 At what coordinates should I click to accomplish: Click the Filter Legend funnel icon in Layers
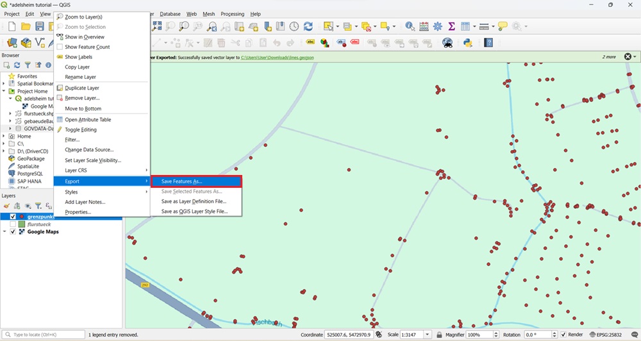coord(38,206)
